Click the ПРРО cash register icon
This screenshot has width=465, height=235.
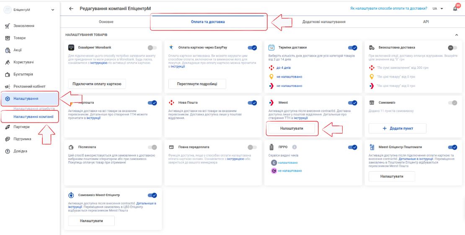click(x=271, y=147)
